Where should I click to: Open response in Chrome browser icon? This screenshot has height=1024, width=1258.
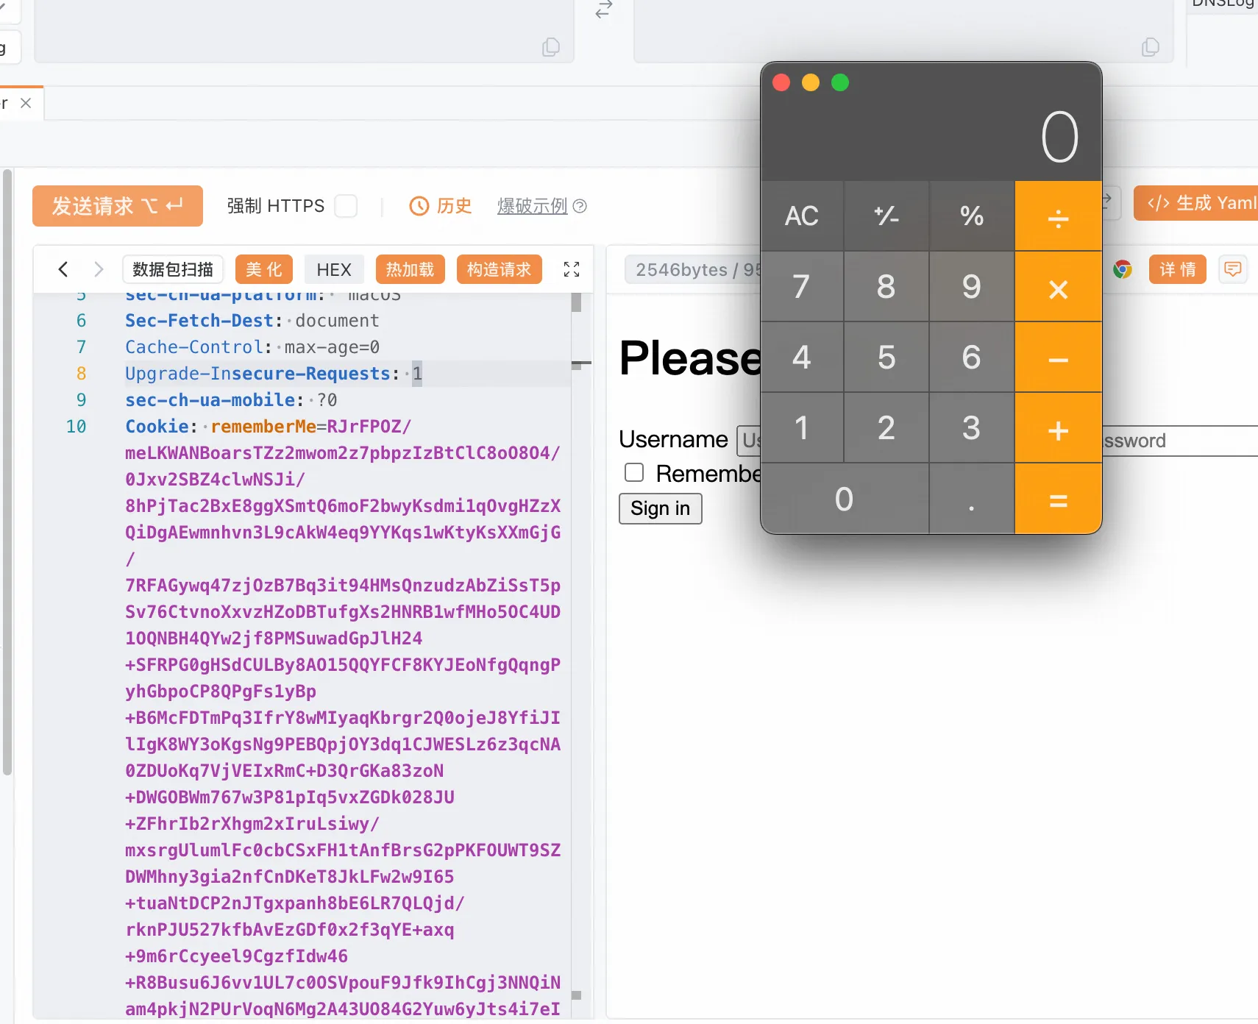[x=1122, y=269]
